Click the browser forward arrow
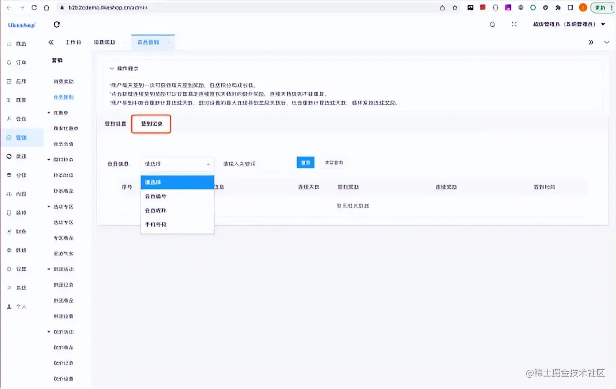Viewport: 616px width, 389px height. tap(21, 7)
